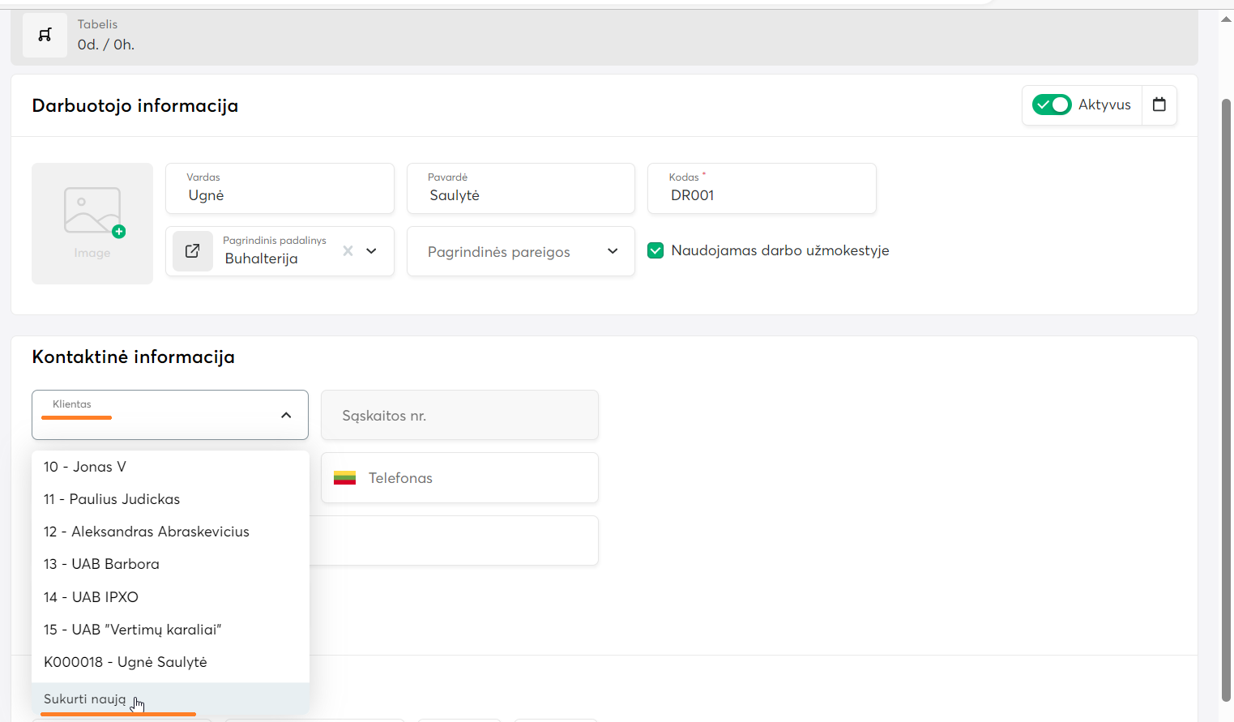Pick 12 - Aleksandras Abraskevicius option
Screen dimensions: 1234x722
(x=146, y=532)
